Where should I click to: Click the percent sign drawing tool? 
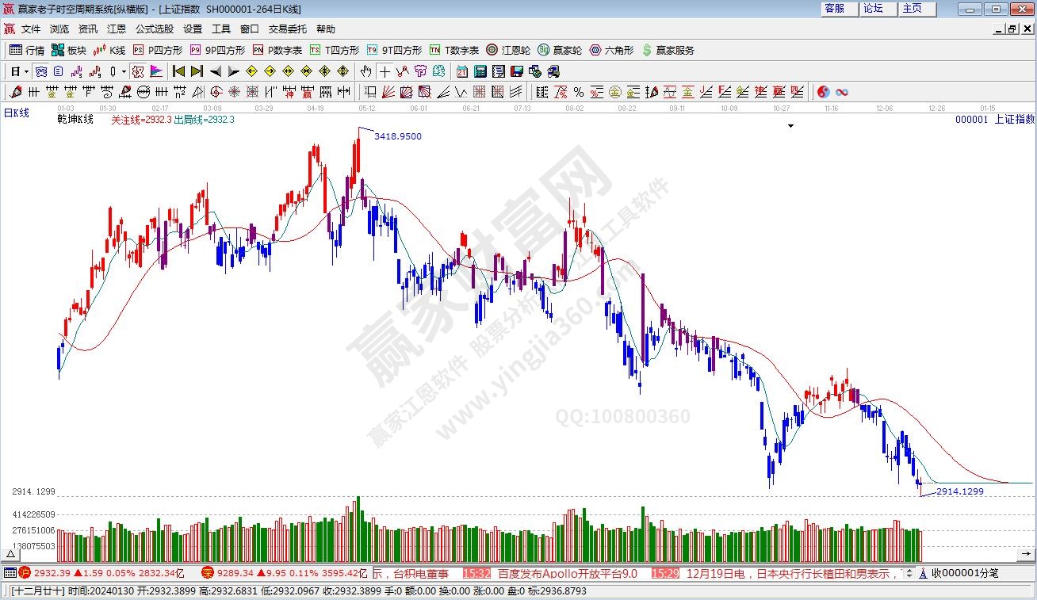tap(579, 92)
